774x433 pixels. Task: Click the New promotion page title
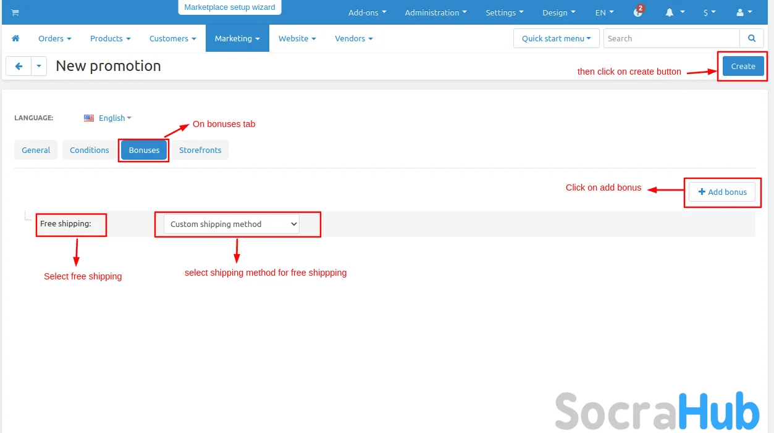pos(108,66)
